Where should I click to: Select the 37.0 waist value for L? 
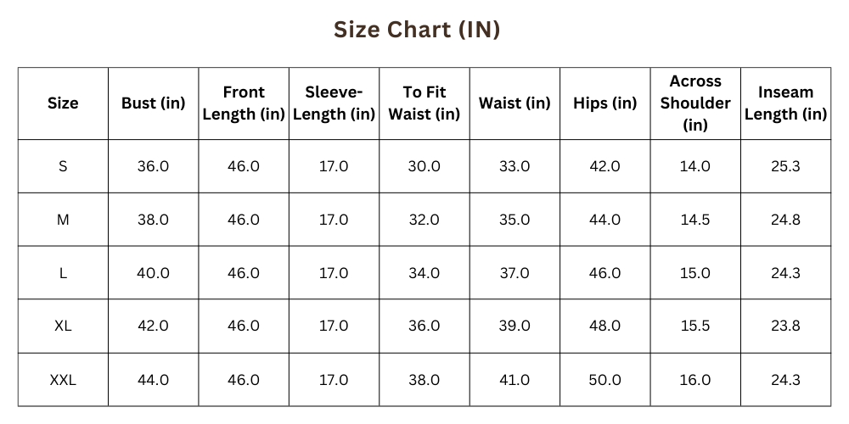(514, 273)
